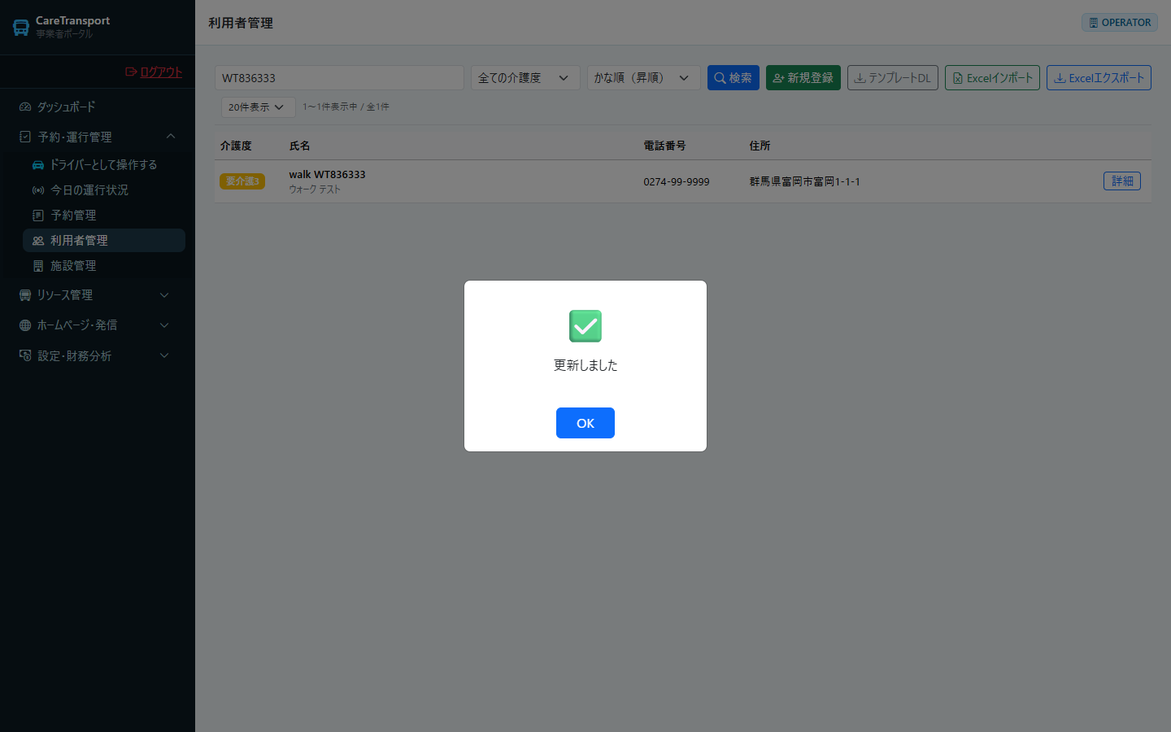Click the people icon beside 利用者管理
The height and width of the screenshot is (732, 1171).
click(x=38, y=241)
